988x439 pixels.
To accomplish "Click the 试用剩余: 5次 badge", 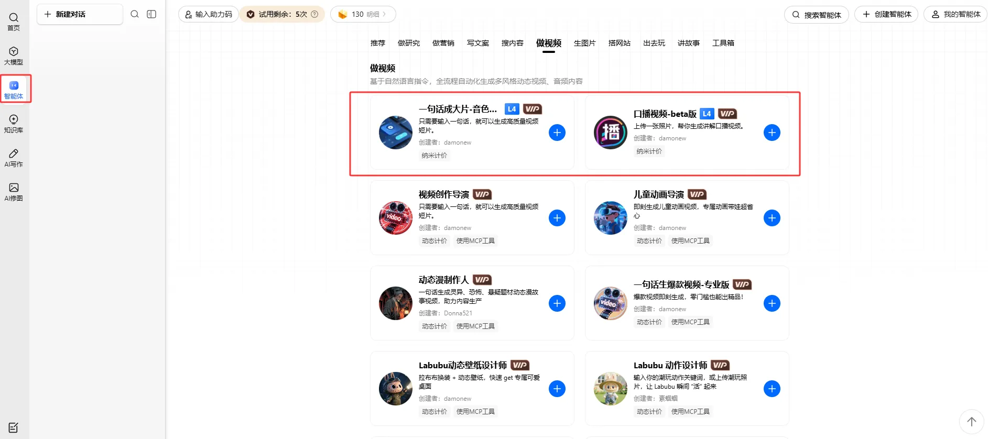I will [282, 14].
